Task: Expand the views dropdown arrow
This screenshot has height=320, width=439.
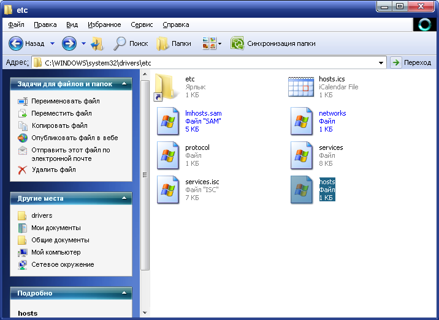Action: 219,43
